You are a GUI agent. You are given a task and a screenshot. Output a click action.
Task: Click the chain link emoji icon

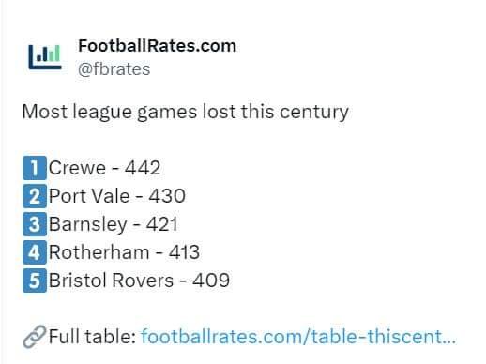35,337
